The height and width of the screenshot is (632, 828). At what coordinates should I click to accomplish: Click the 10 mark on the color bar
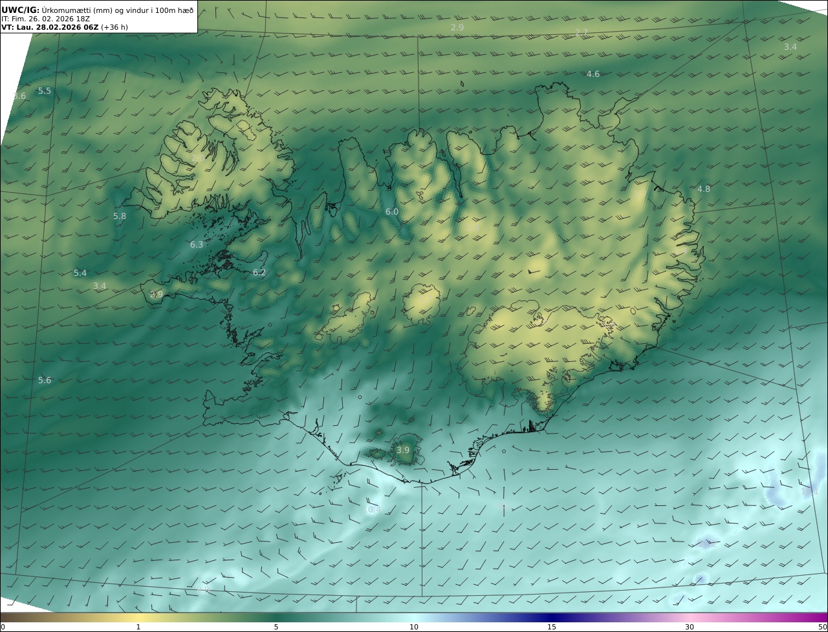point(414,627)
